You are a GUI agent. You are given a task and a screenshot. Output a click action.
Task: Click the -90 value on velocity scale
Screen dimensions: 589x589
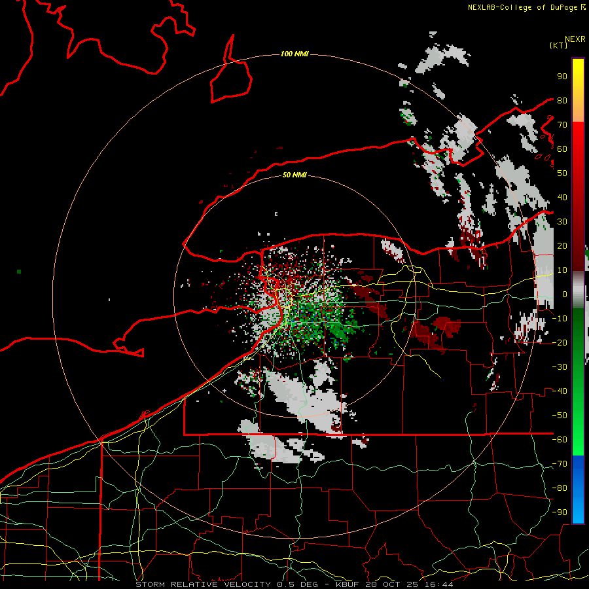point(560,512)
